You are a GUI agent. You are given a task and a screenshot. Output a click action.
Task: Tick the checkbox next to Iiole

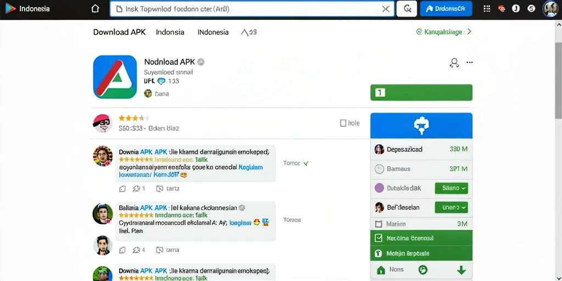pos(342,123)
